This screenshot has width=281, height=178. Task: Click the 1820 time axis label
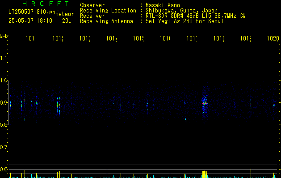[273, 38]
